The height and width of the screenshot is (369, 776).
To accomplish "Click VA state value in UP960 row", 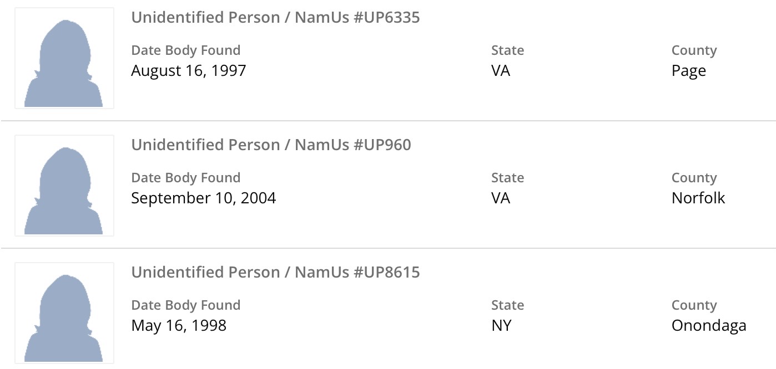I will pyautogui.click(x=500, y=198).
